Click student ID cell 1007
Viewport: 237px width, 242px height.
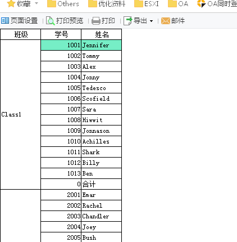click(61, 109)
